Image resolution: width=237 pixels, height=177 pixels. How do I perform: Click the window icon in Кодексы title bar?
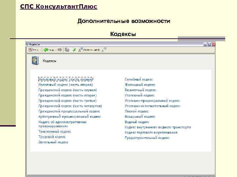27,44
